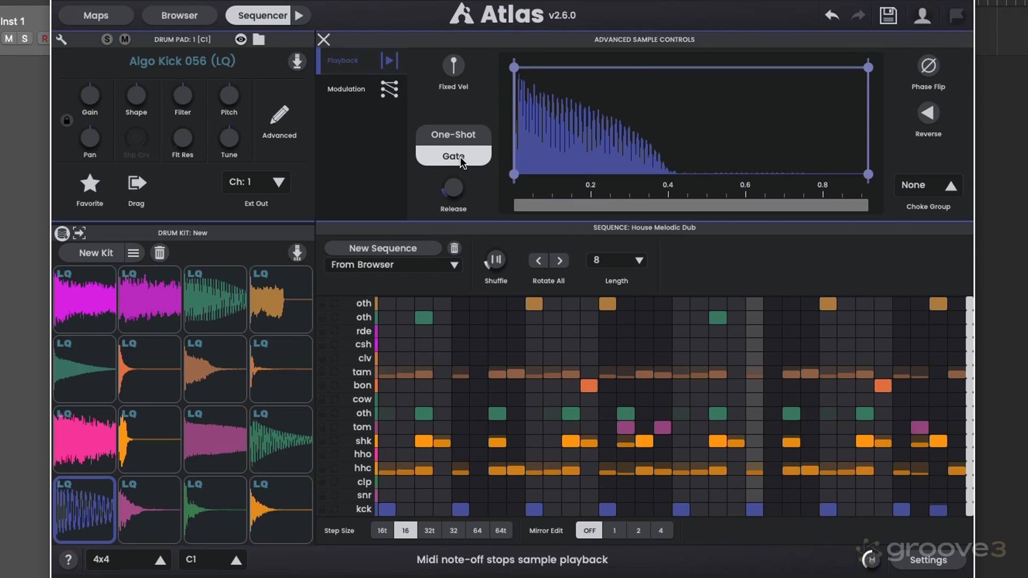This screenshot has height=578, width=1028.
Task: Mark sample as Favorite star
Action: click(x=89, y=184)
